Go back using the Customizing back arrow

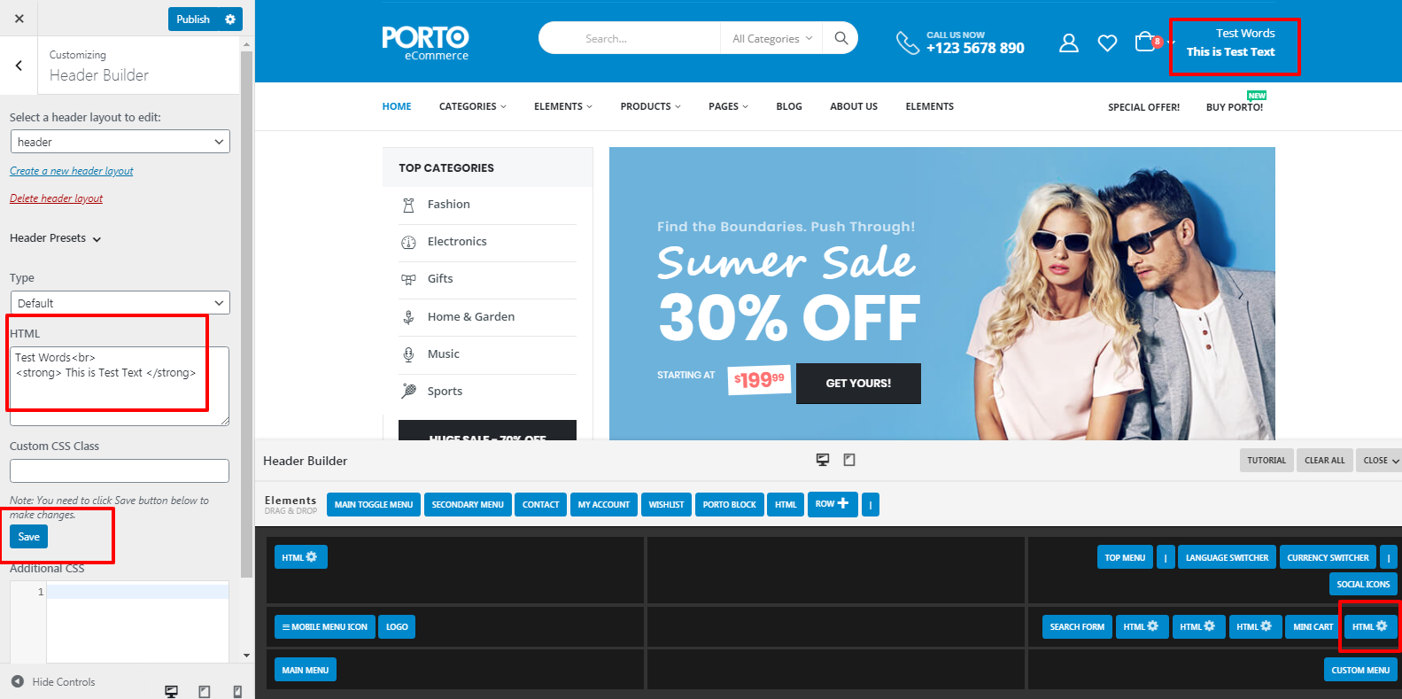tap(19, 66)
